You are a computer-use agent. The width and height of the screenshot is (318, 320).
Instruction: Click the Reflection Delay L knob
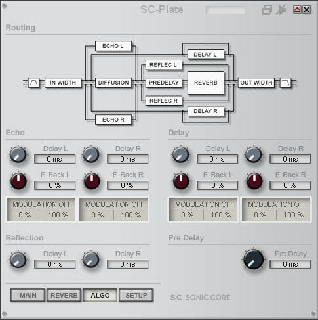pyautogui.click(x=18, y=260)
